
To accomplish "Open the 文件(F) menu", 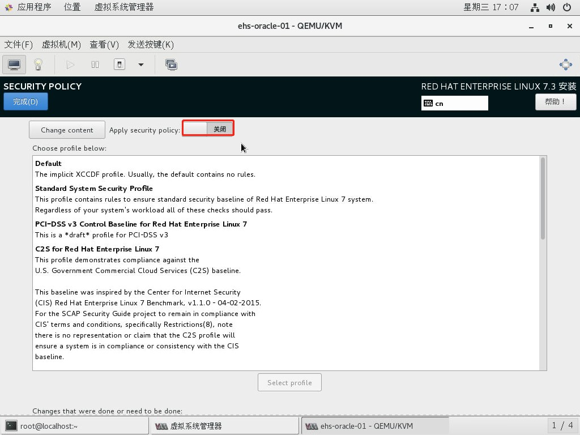I will pyautogui.click(x=19, y=45).
